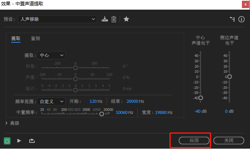Click the 结束 20000 Hz value field
This screenshot has height=149, width=250.
[x=135, y=101]
